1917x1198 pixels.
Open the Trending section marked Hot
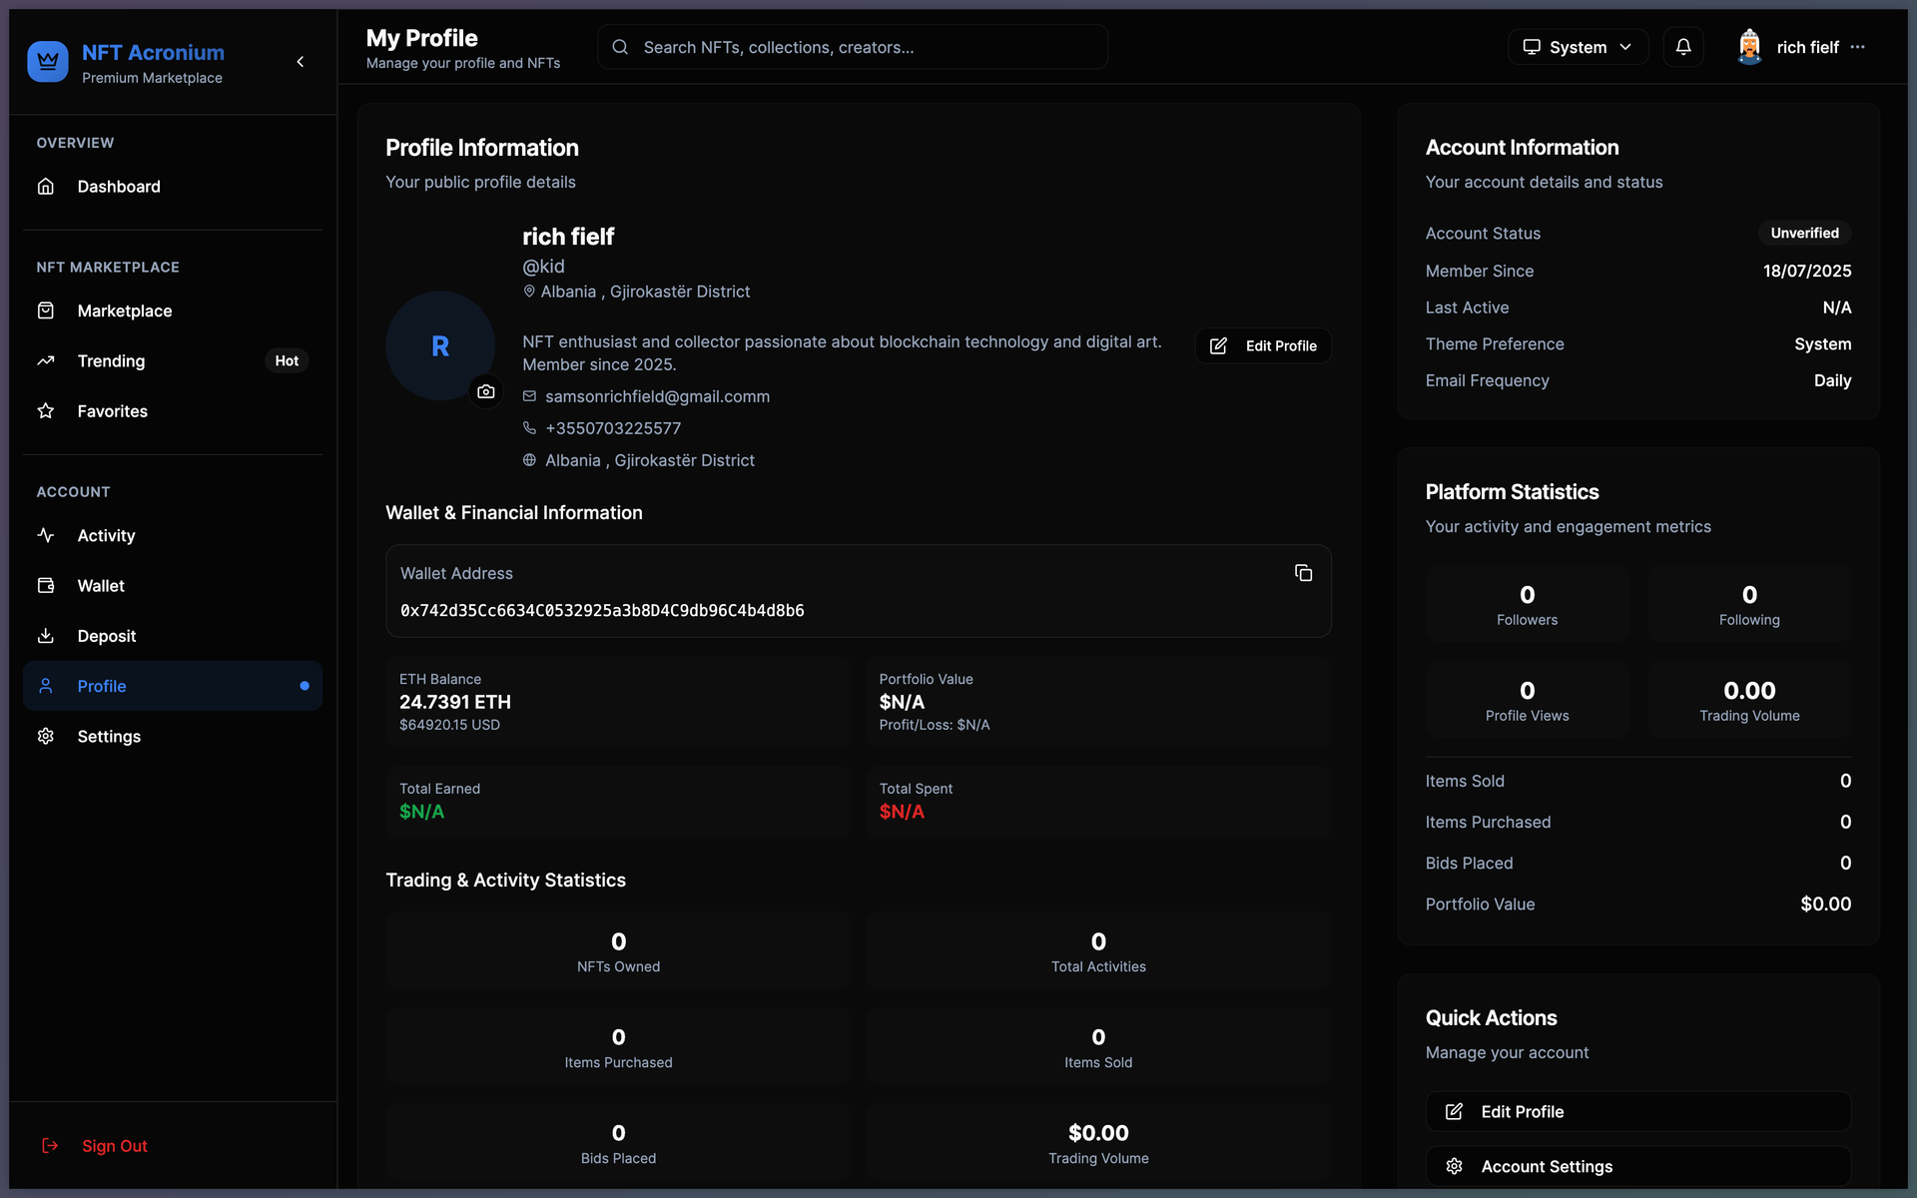tap(111, 360)
